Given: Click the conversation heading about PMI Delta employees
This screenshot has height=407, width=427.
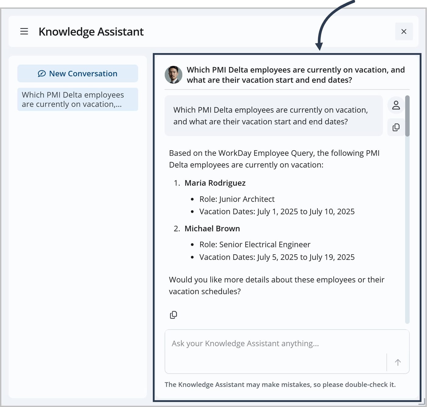Looking at the screenshot, I should coord(296,75).
